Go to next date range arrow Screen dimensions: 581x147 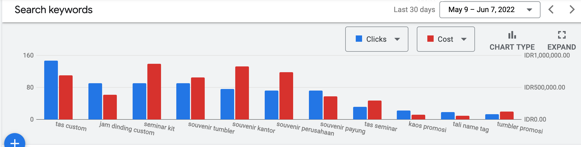pos(572,10)
